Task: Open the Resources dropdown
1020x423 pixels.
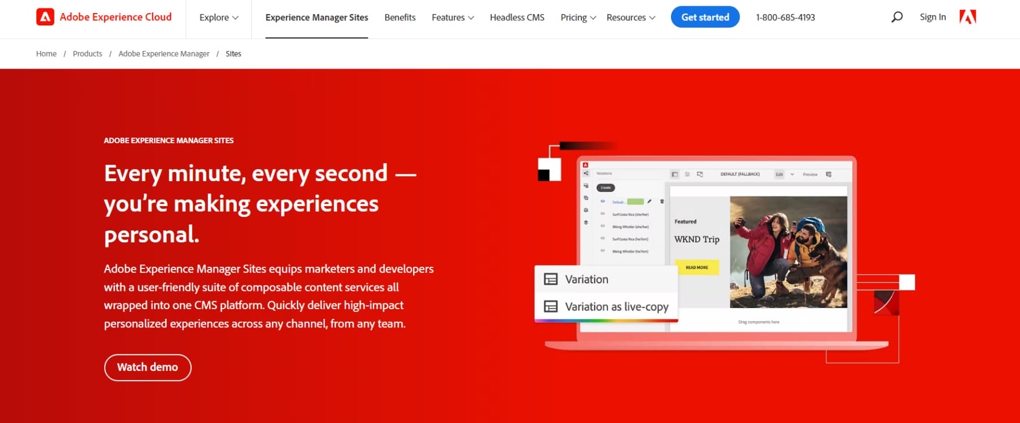Action: (631, 18)
